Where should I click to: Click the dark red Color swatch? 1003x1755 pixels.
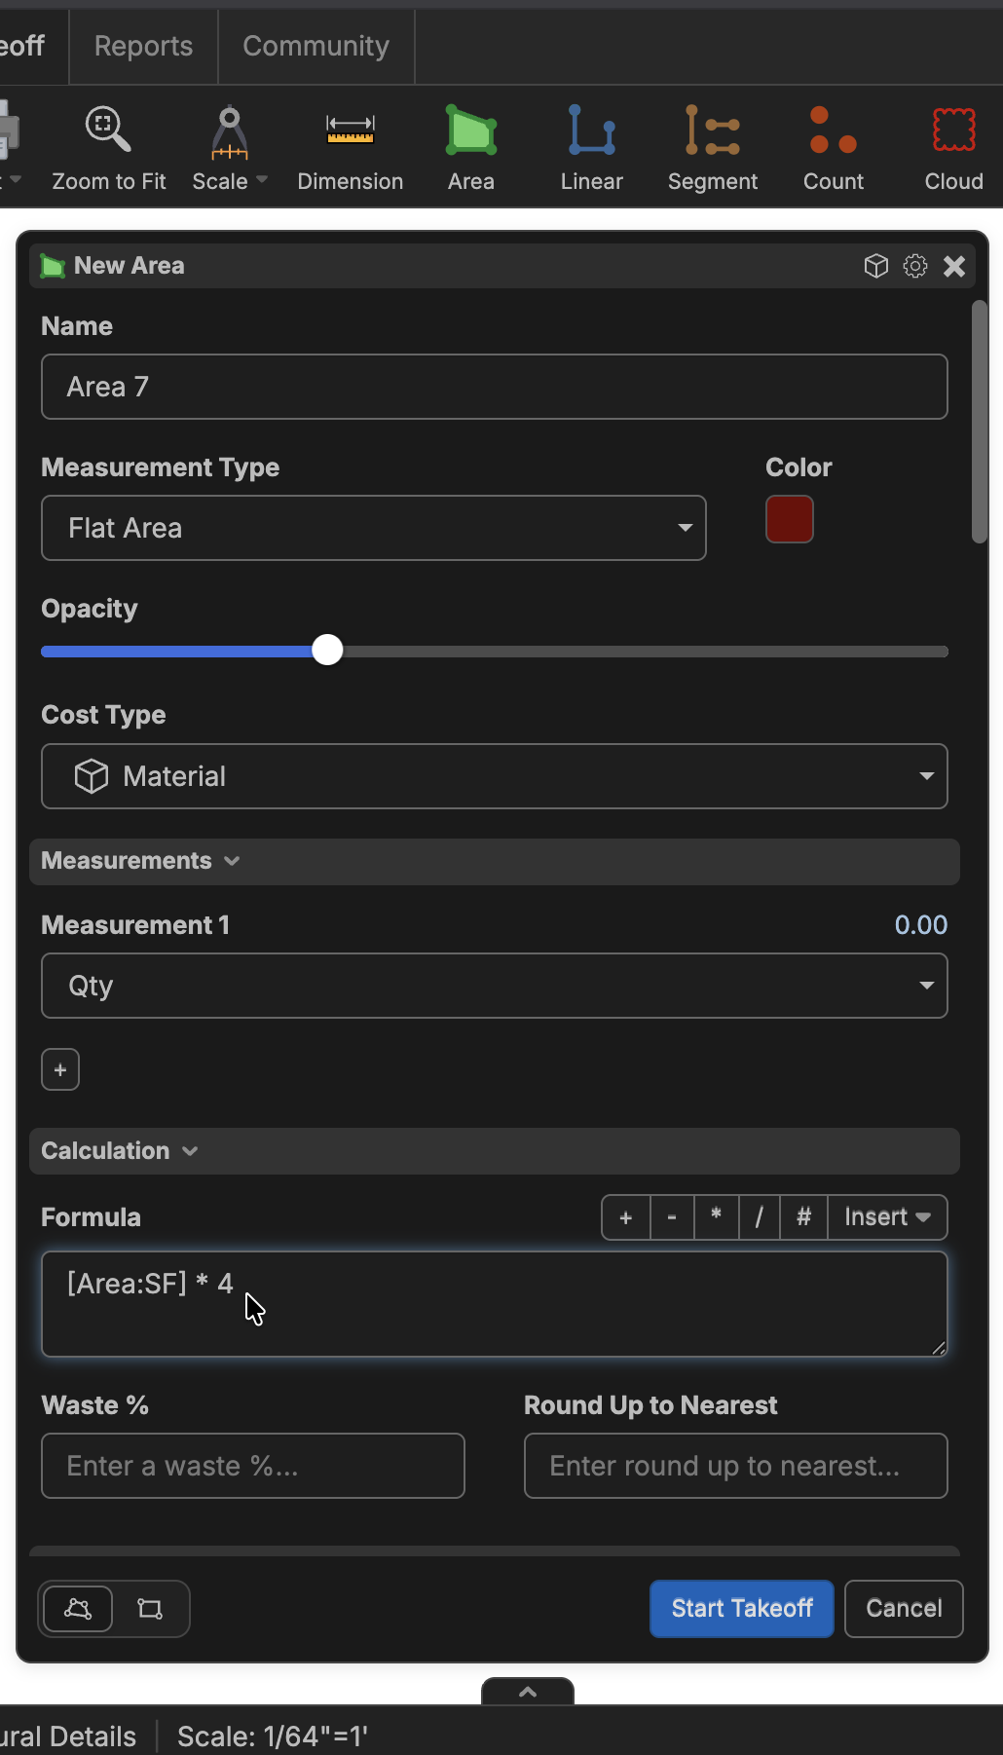(x=789, y=519)
